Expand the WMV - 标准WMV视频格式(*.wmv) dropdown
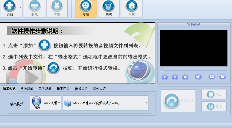232x128 pixels. coord(106,103)
